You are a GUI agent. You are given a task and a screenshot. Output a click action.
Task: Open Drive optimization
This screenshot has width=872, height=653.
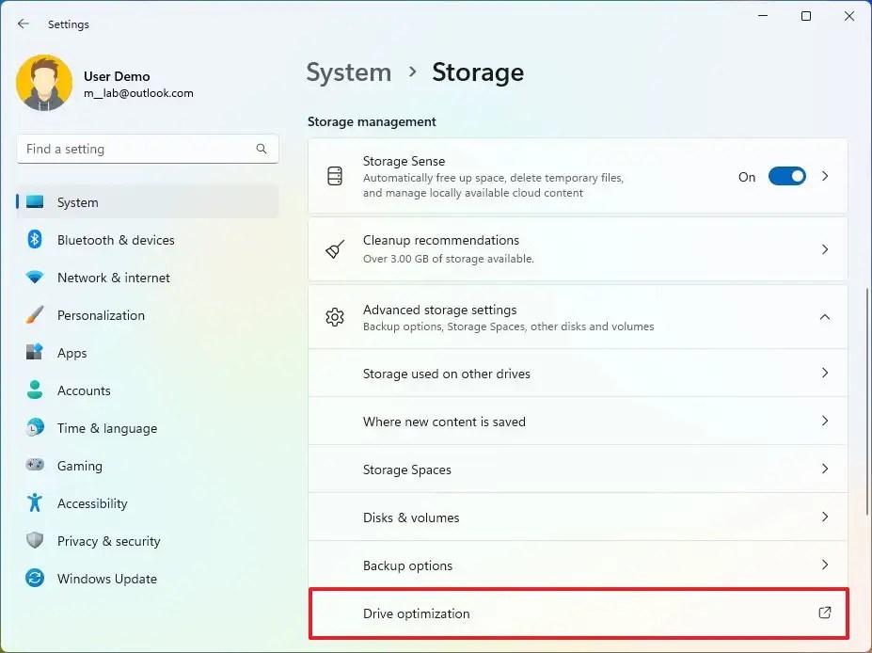point(578,613)
